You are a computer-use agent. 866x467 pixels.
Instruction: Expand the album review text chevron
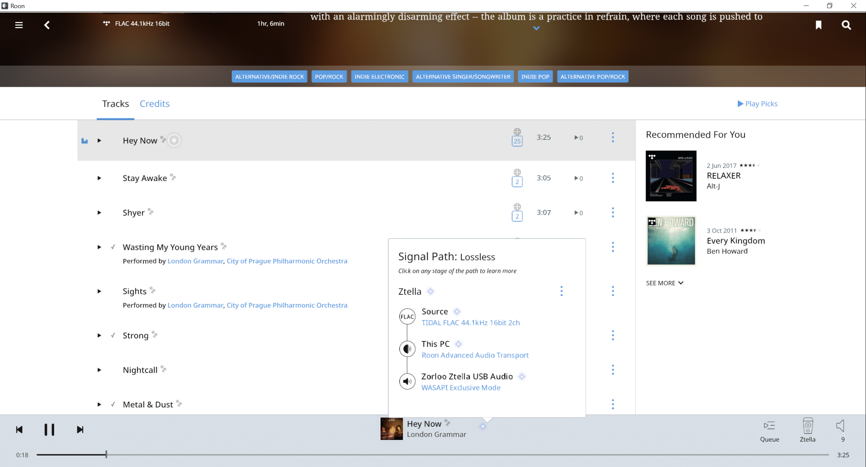[536, 28]
